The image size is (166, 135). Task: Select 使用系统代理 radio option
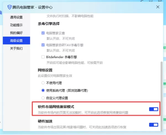click(x=43, y=90)
